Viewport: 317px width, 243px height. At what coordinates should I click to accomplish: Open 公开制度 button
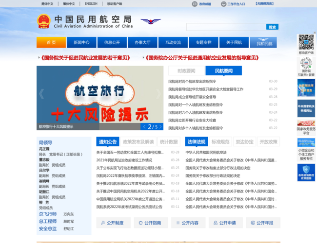[114, 223]
